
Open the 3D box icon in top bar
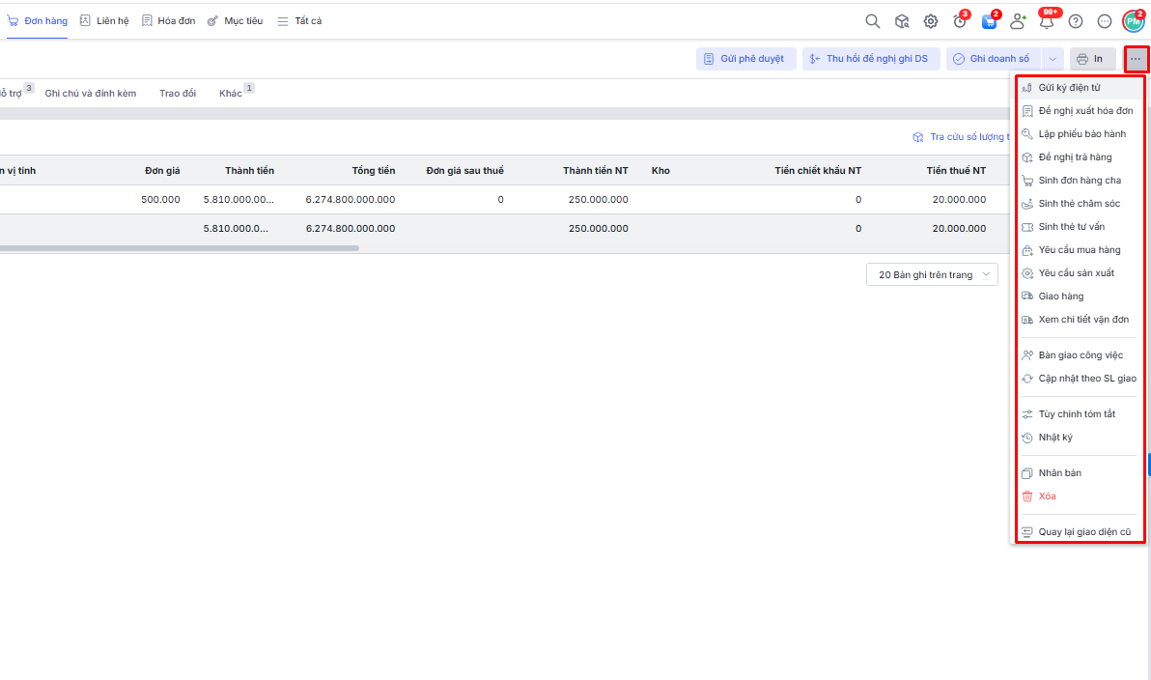pyautogui.click(x=902, y=21)
